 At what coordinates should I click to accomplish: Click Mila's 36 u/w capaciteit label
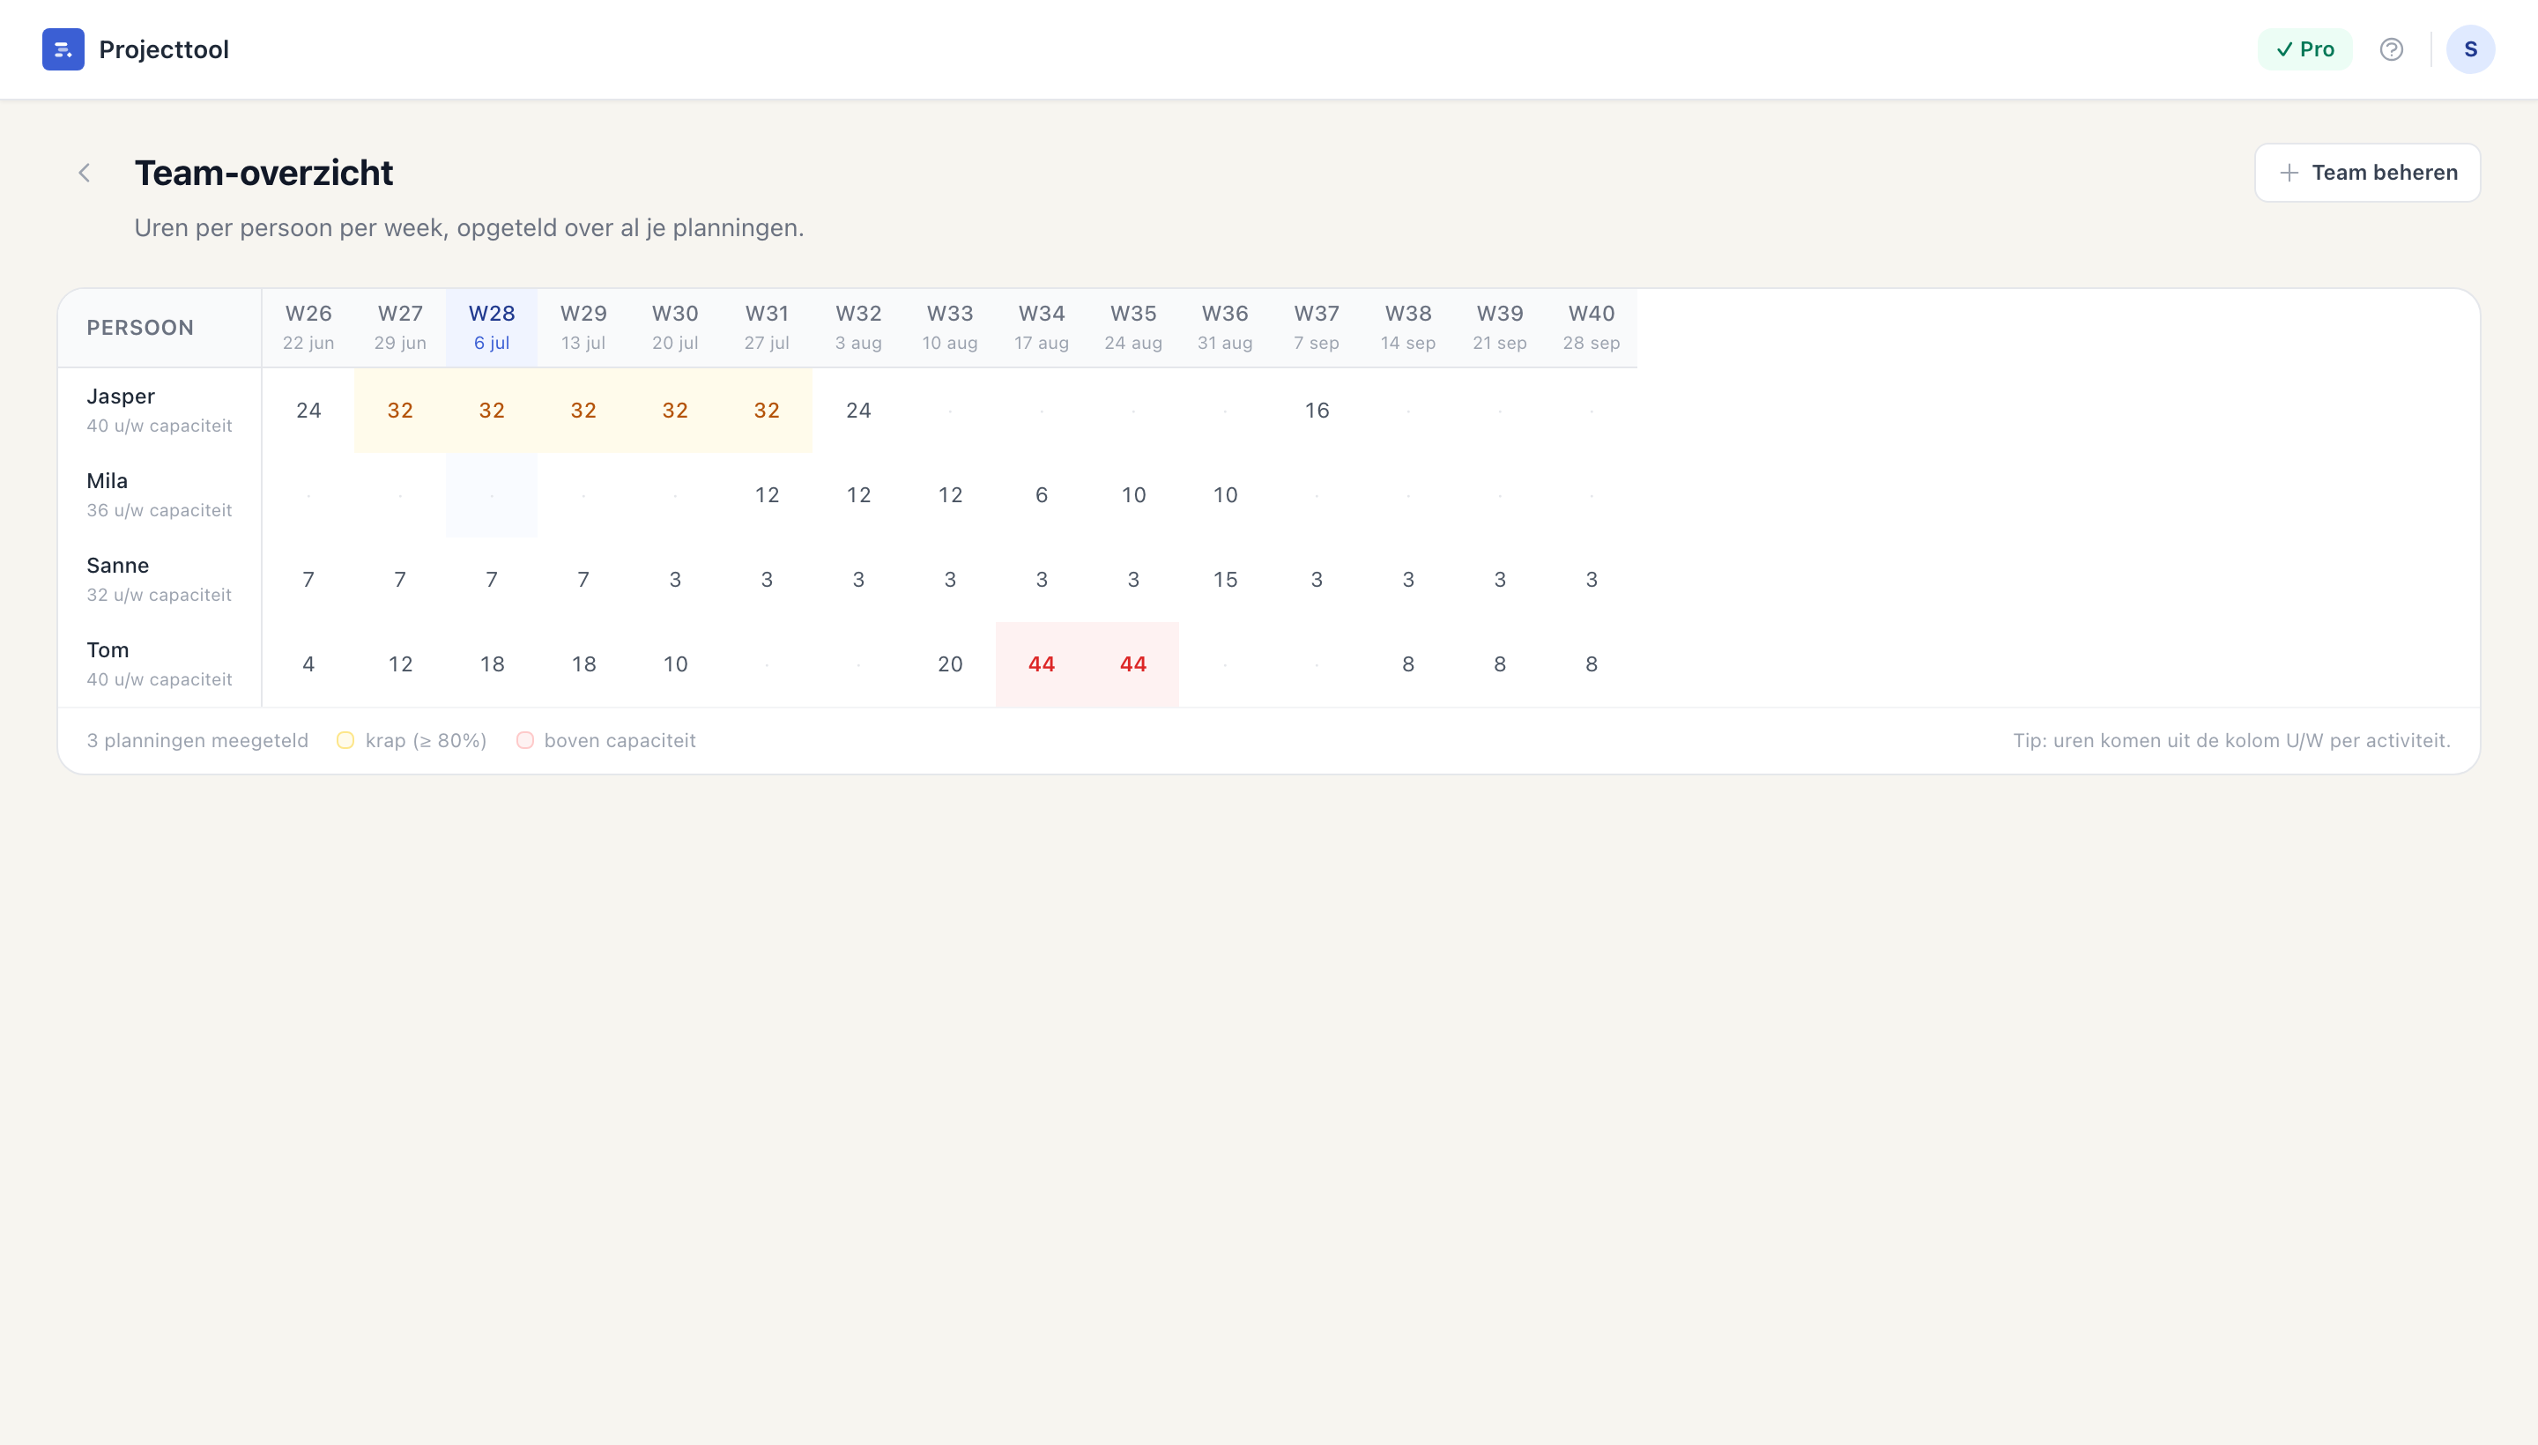point(159,510)
